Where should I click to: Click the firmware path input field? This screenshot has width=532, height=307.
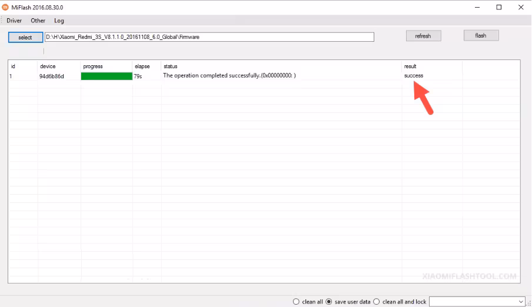[x=210, y=37]
